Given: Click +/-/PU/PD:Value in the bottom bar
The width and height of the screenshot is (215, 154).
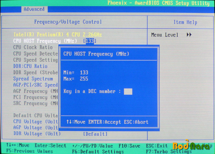Looking at the screenshot, I should (92, 146).
